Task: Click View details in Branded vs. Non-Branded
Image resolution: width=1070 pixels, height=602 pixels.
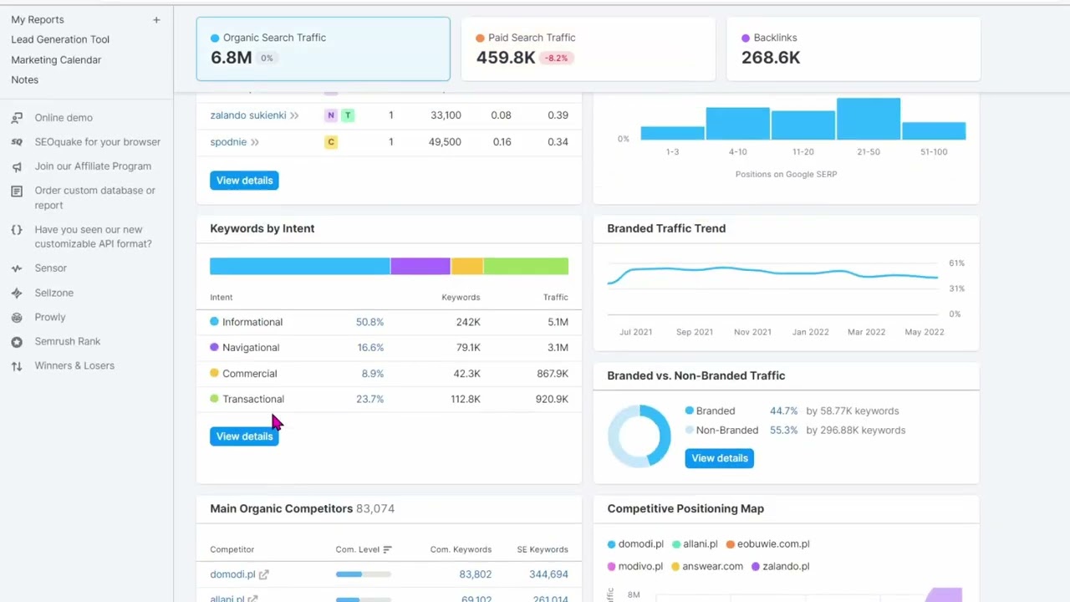Action: tap(719, 458)
